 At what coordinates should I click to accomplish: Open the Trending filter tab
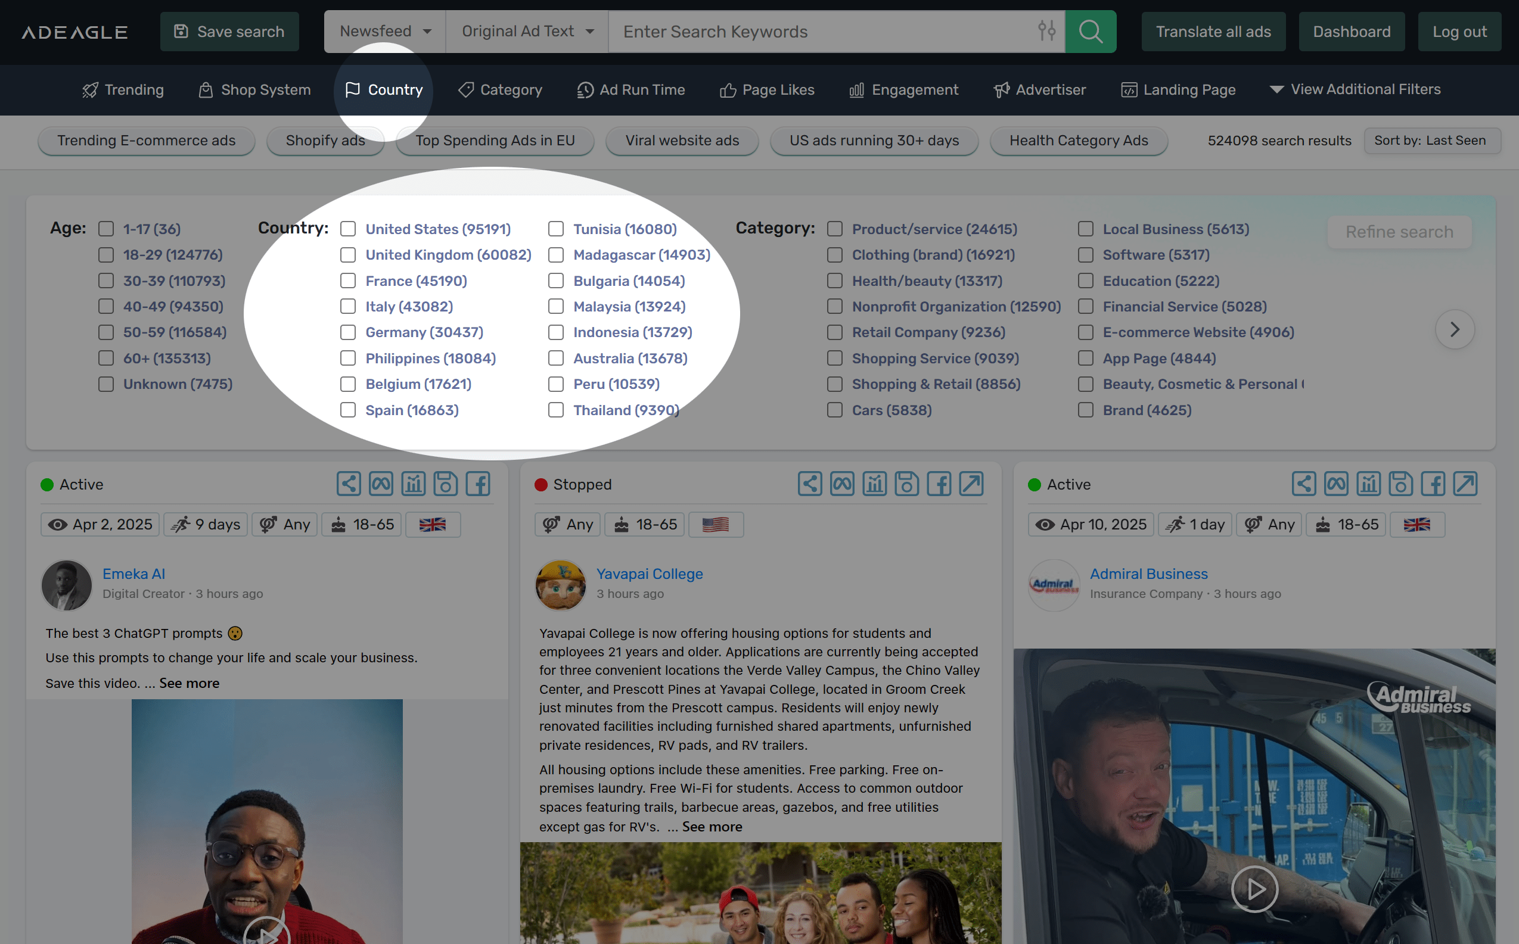(x=123, y=90)
